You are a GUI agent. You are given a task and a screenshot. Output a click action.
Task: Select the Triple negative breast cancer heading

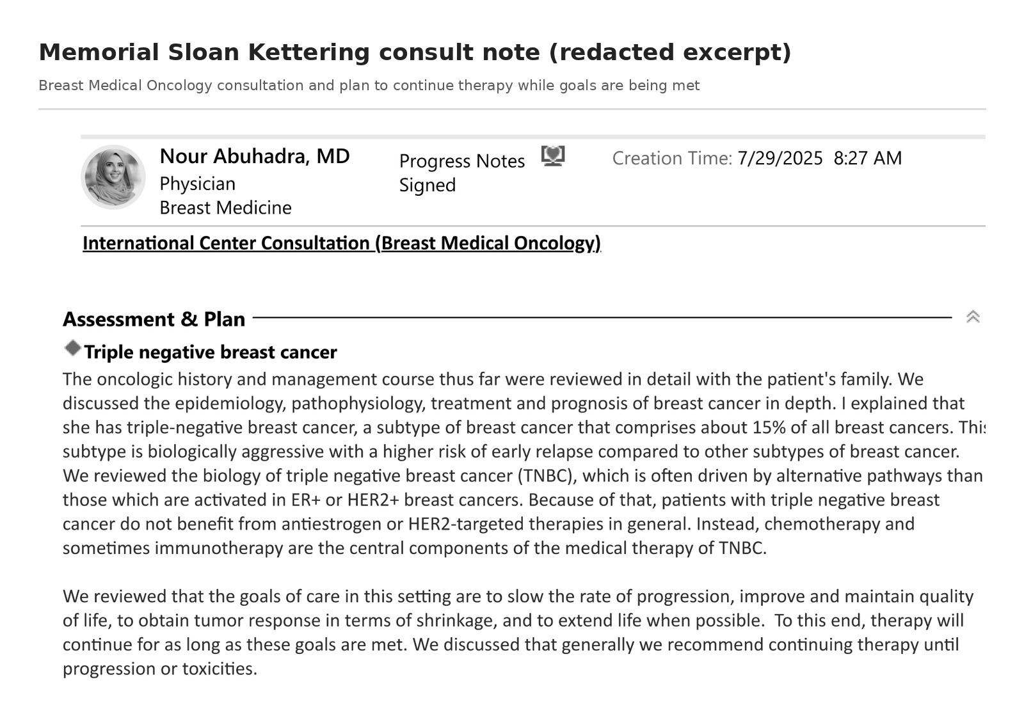point(210,353)
